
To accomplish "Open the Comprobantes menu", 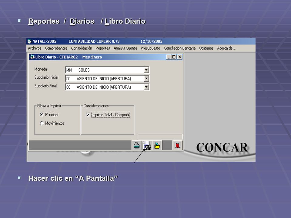I will 56,48.
